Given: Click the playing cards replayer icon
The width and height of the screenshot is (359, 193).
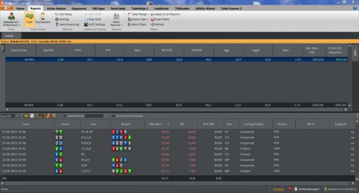Looking at the screenshot, I should [32, 116].
